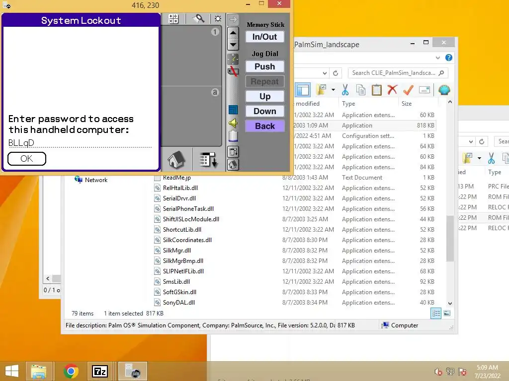The height and width of the screenshot is (381, 509).
Task: Click the Find magnifier silkscreen icon
Action: click(198, 19)
